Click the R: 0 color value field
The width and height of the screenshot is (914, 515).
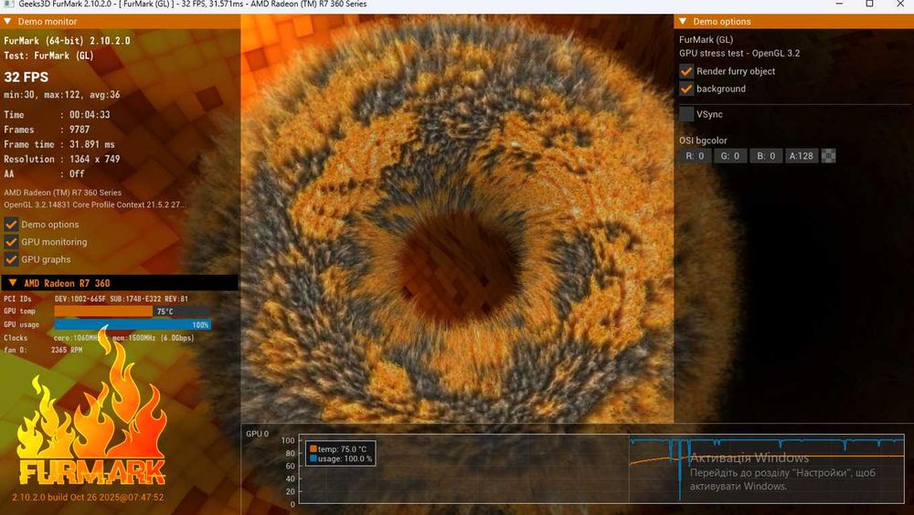(695, 156)
